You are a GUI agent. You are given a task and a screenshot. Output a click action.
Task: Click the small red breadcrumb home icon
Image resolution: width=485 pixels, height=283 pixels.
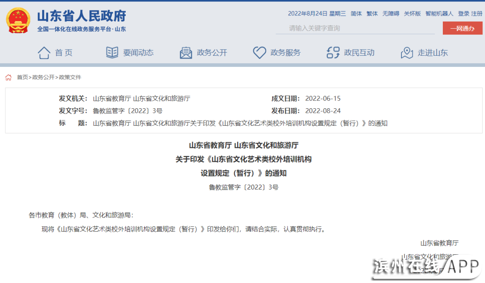(9, 77)
